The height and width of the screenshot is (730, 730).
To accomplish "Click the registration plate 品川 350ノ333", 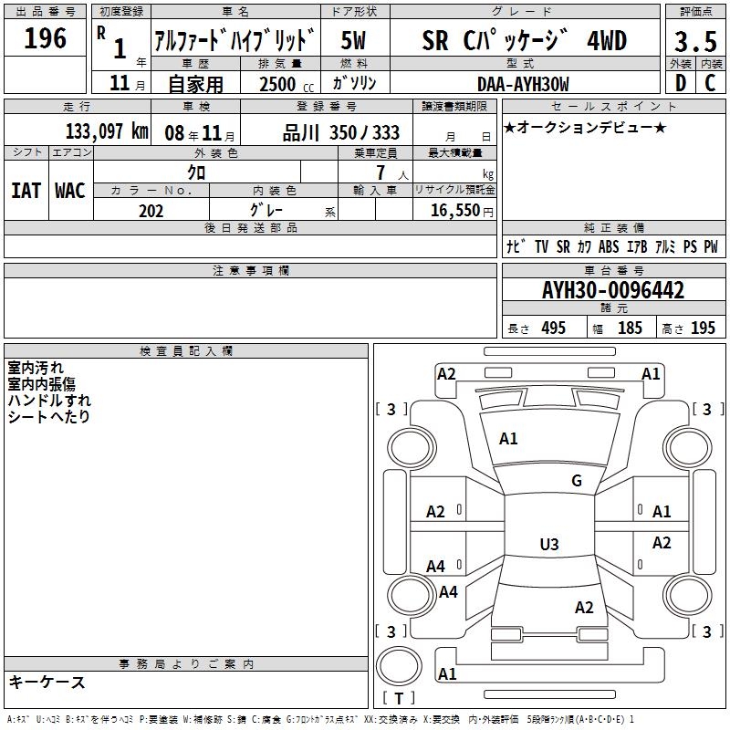I will [x=340, y=132].
